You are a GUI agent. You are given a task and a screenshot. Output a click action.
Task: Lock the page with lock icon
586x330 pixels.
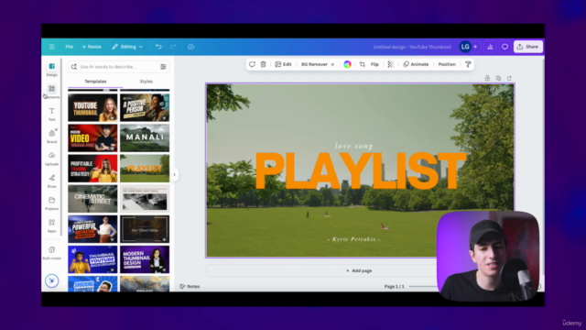pos(487,78)
